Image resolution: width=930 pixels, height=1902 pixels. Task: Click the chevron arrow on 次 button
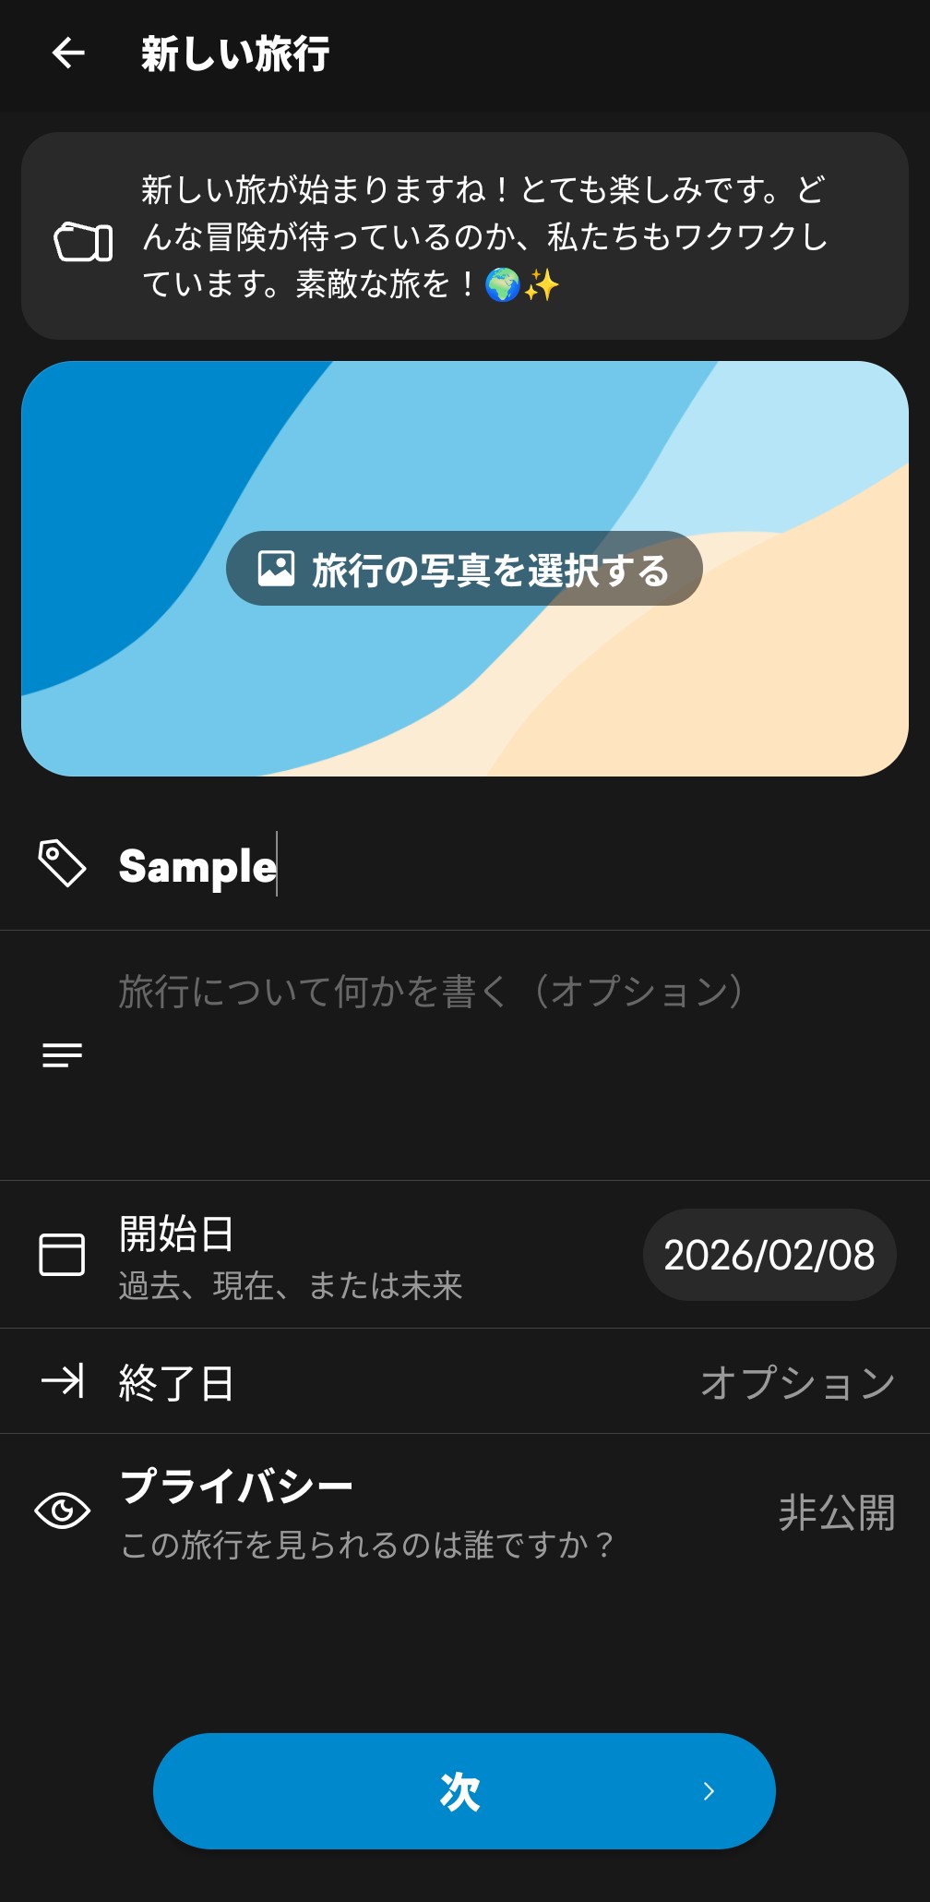709,1791
